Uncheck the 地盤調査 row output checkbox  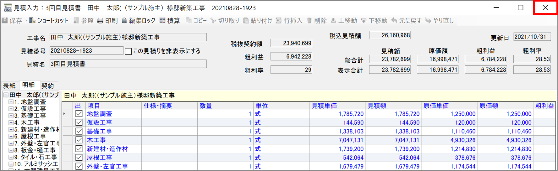[x=79, y=114]
